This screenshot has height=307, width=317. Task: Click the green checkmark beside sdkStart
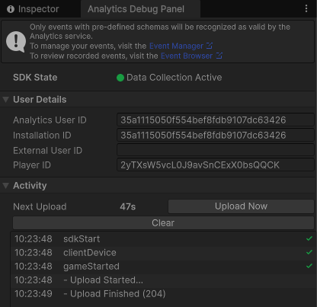click(x=309, y=238)
